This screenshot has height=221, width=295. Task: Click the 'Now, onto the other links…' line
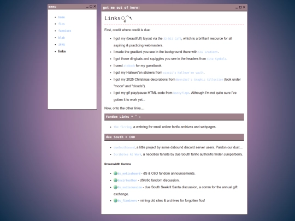tap(125, 109)
